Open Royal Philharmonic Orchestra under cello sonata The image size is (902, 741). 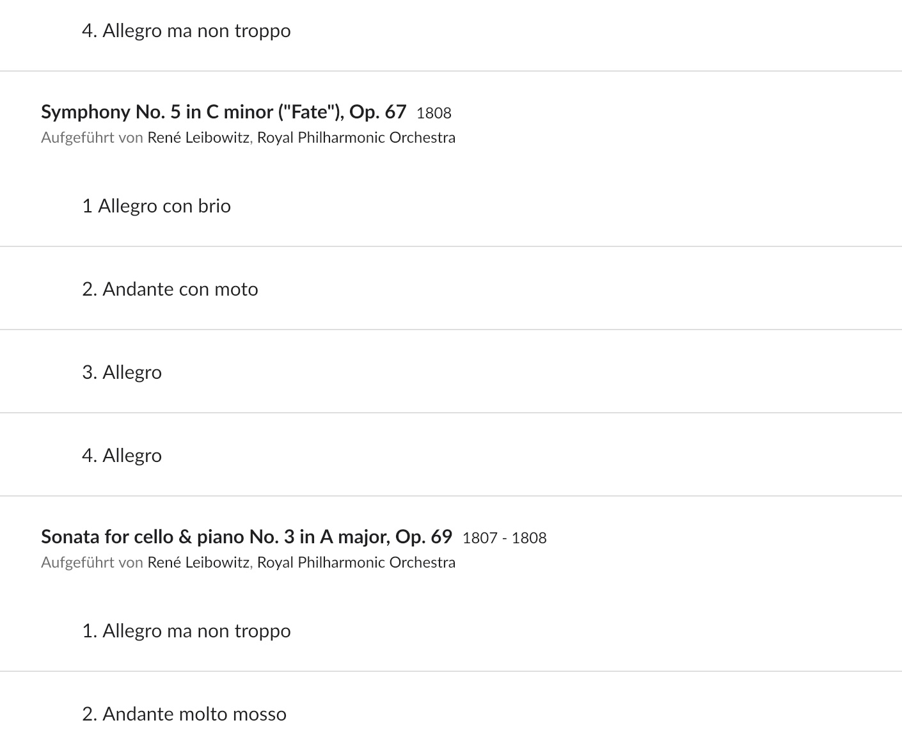356,562
